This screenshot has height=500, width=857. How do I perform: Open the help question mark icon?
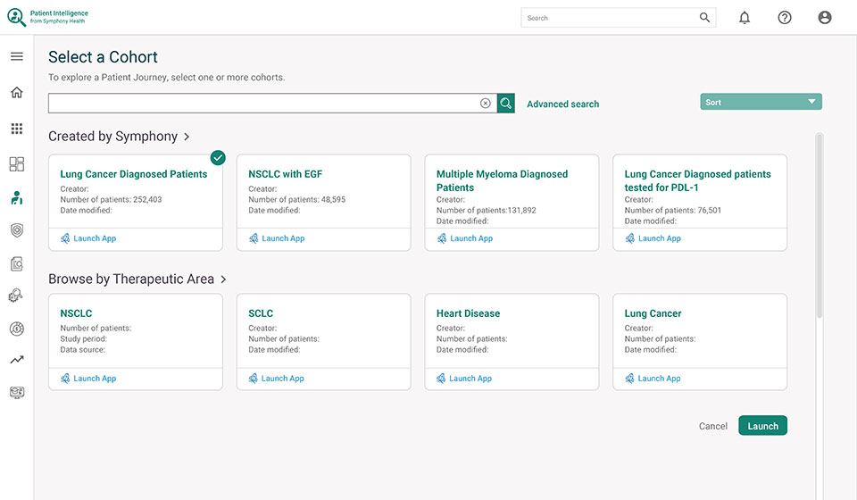[785, 18]
